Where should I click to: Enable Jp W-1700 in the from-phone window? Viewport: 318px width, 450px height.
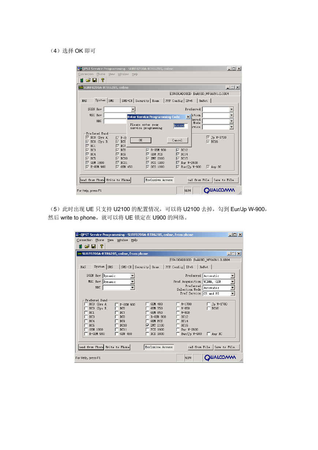(x=209, y=304)
